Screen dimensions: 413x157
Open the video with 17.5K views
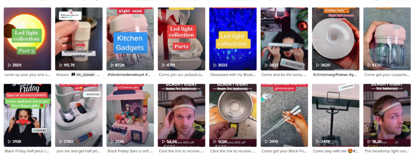pyautogui.click(x=233, y=115)
